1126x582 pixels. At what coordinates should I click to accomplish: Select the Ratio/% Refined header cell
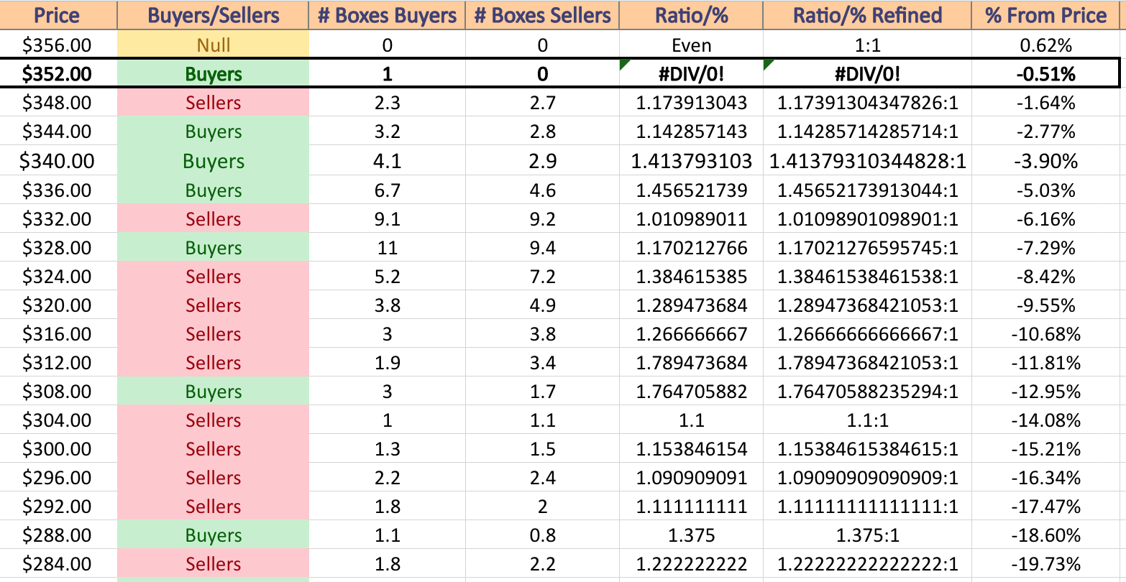(x=867, y=15)
